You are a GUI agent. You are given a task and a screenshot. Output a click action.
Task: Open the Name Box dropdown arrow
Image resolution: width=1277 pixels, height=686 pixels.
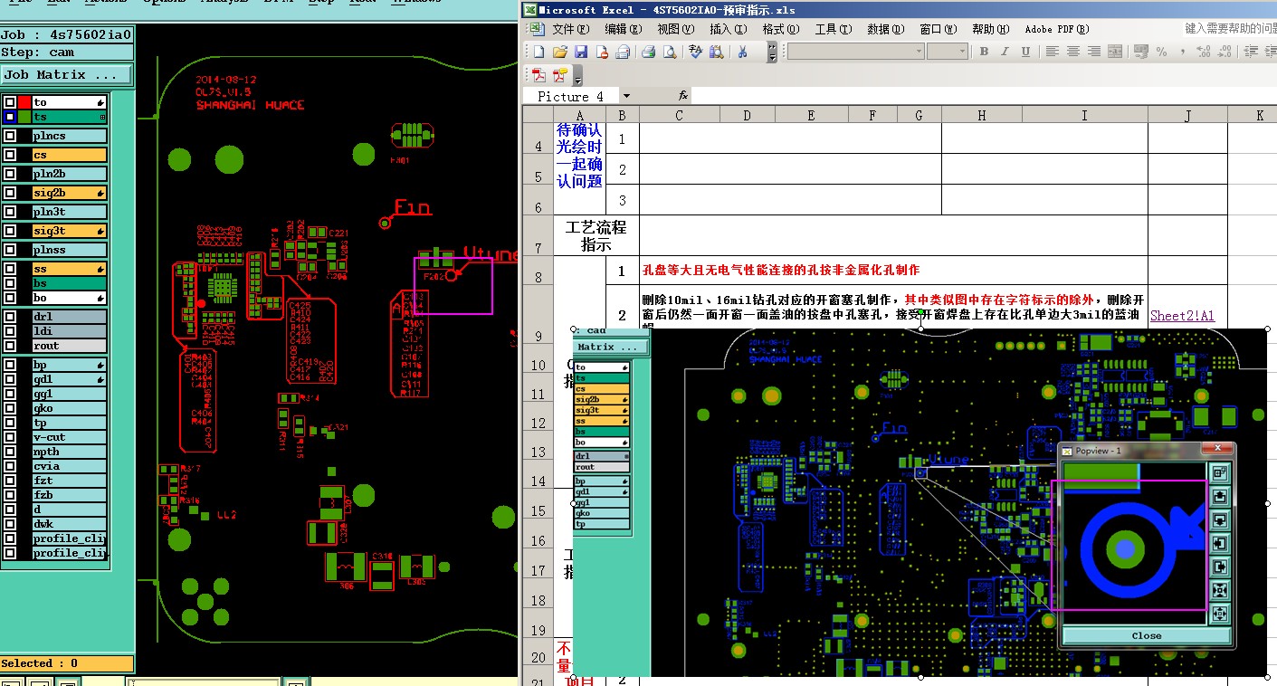coord(626,95)
